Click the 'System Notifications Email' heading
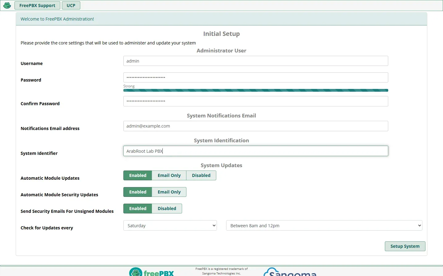Viewport: 443px width, 276px height. click(x=221, y=116)
